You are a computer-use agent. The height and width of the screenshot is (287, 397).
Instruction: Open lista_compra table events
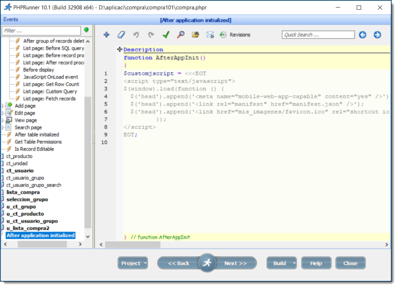click(x=23, y=192)
